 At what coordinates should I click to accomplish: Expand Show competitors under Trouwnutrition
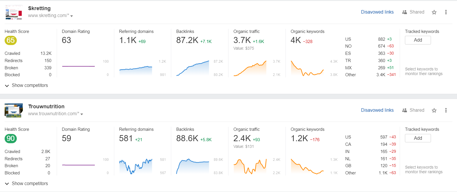coord(26,184)
